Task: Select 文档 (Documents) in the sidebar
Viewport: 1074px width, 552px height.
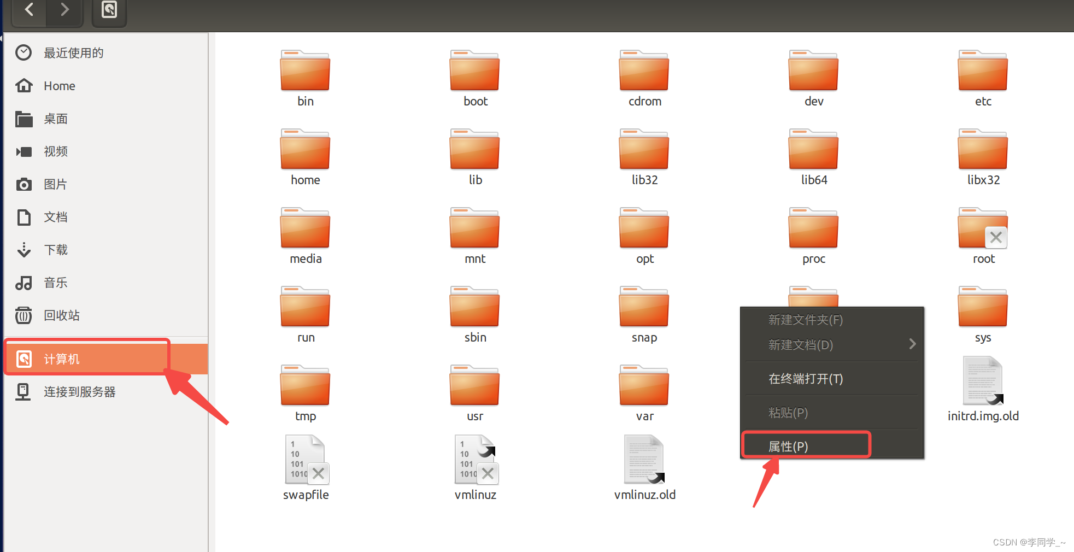Action: click(55, 217)
